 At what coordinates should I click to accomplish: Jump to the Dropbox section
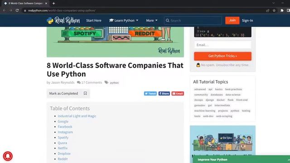pyautogui.click(x=64, y=153)
